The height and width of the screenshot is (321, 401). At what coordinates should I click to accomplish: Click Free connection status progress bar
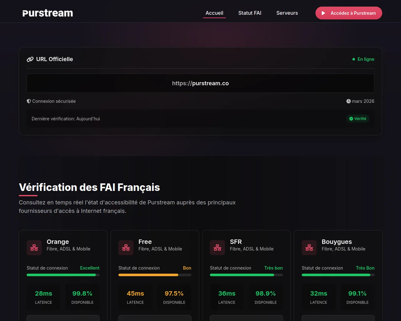[x=155, y=275]
